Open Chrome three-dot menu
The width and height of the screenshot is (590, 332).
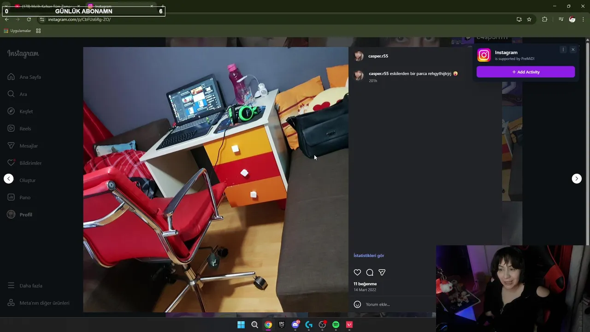point(584,19)
